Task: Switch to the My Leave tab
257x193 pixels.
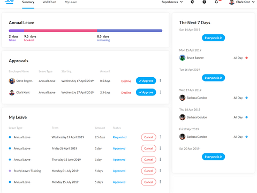Action: coord(71,2)
